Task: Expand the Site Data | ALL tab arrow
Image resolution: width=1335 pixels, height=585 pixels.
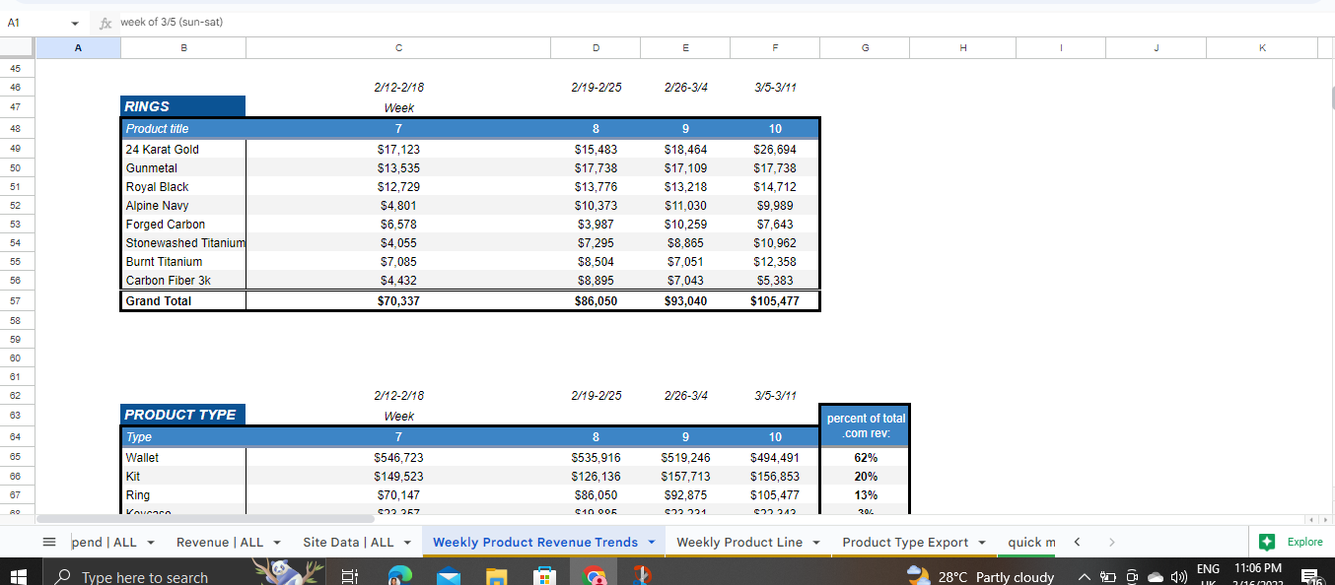Action: pos(407,543)
